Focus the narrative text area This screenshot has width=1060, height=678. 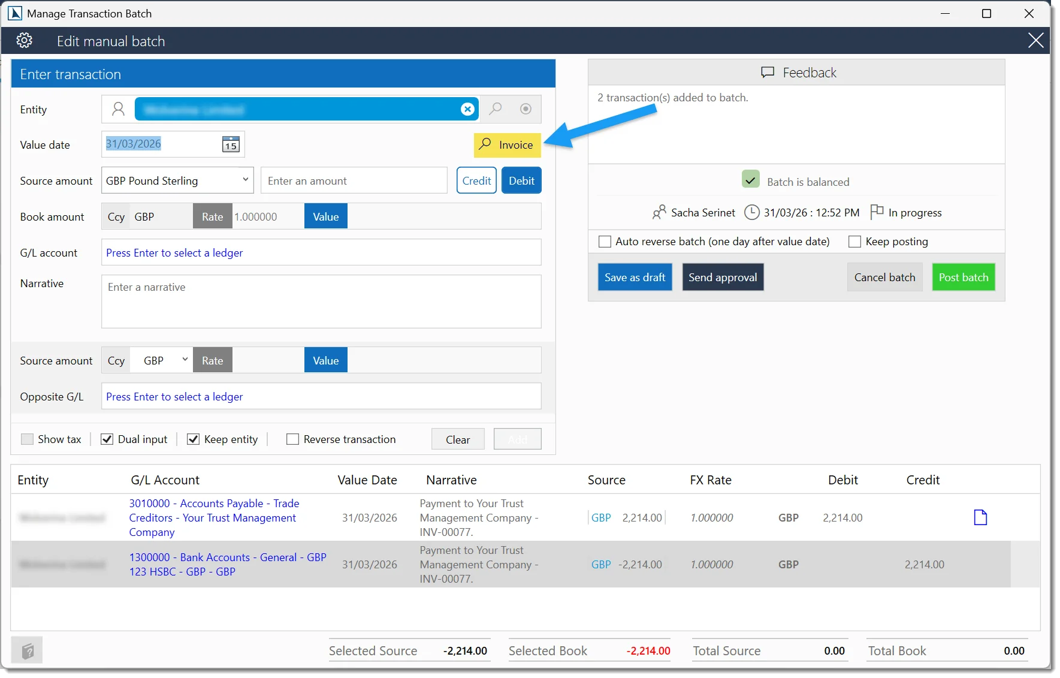tap(321, 302)
